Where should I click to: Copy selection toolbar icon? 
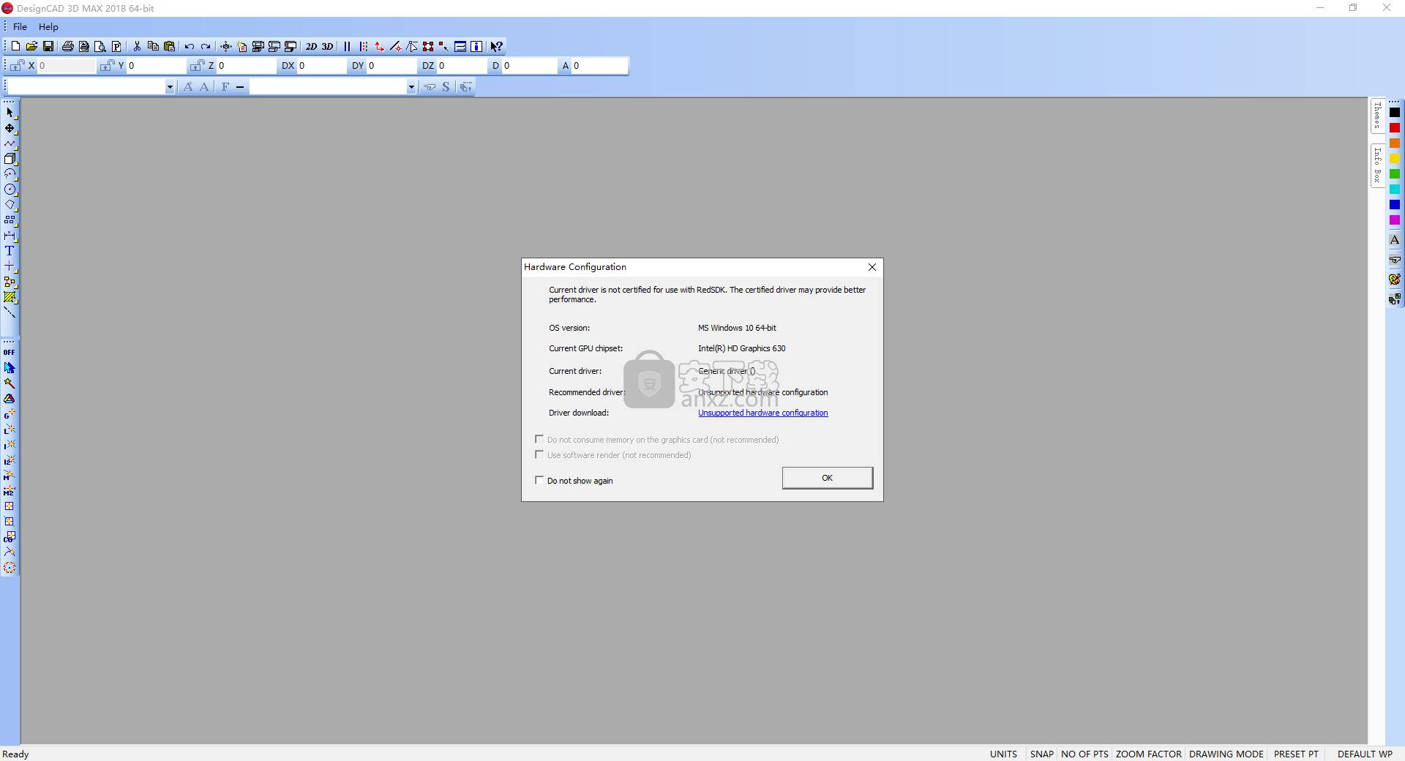(x=153, y=46)
